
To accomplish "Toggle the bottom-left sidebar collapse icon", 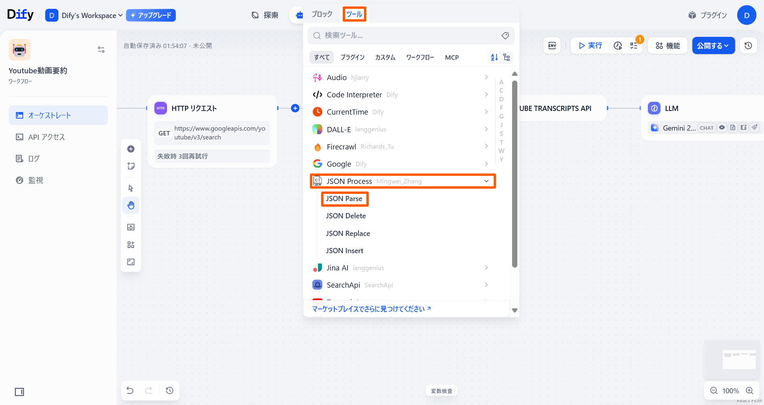I will click(x=19, y=392).
